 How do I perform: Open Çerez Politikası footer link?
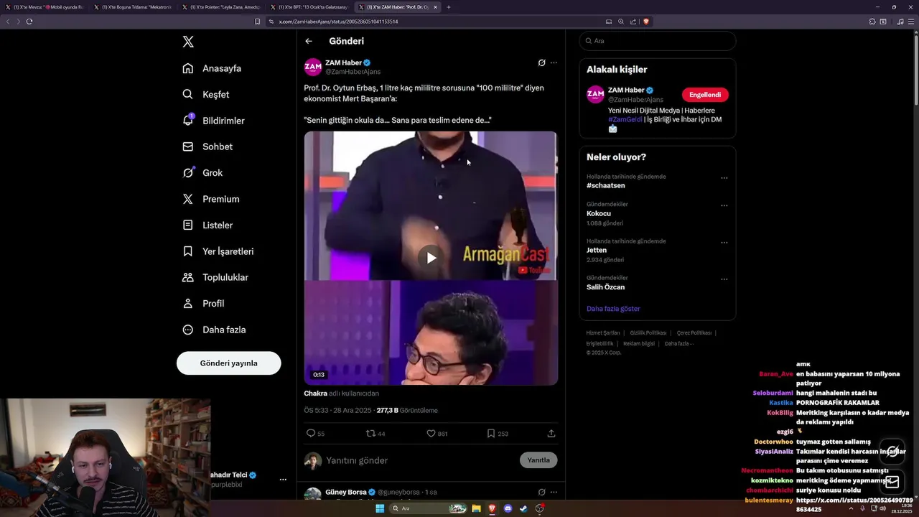click(x=694, y=333)
